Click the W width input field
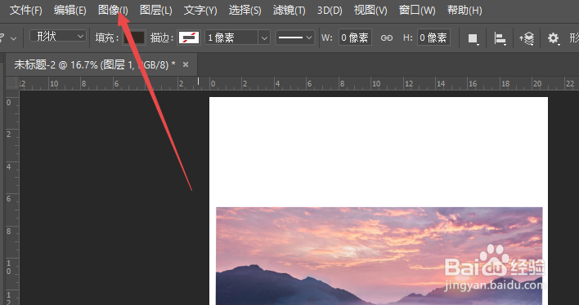 click(x=355, y=38)
